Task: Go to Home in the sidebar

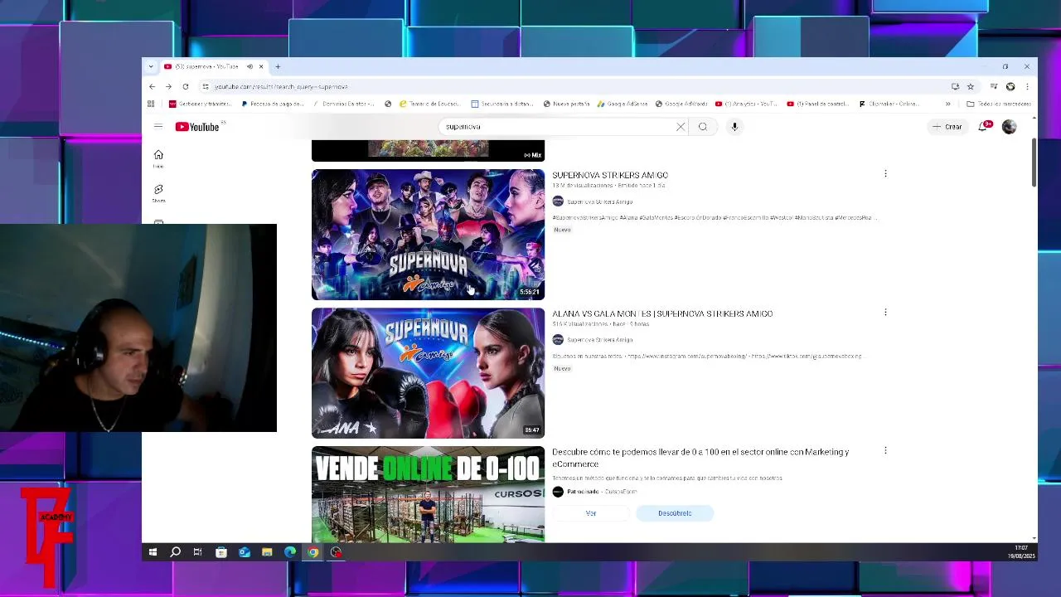Action: pos(158,158)
